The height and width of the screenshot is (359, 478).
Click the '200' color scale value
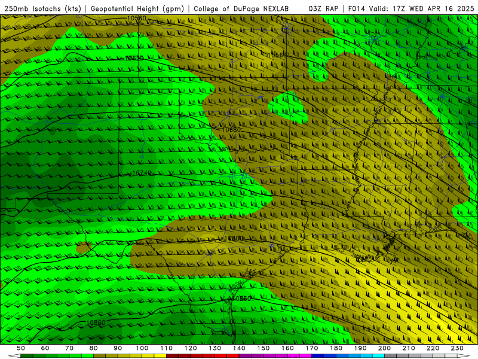(x=384, y=348)
